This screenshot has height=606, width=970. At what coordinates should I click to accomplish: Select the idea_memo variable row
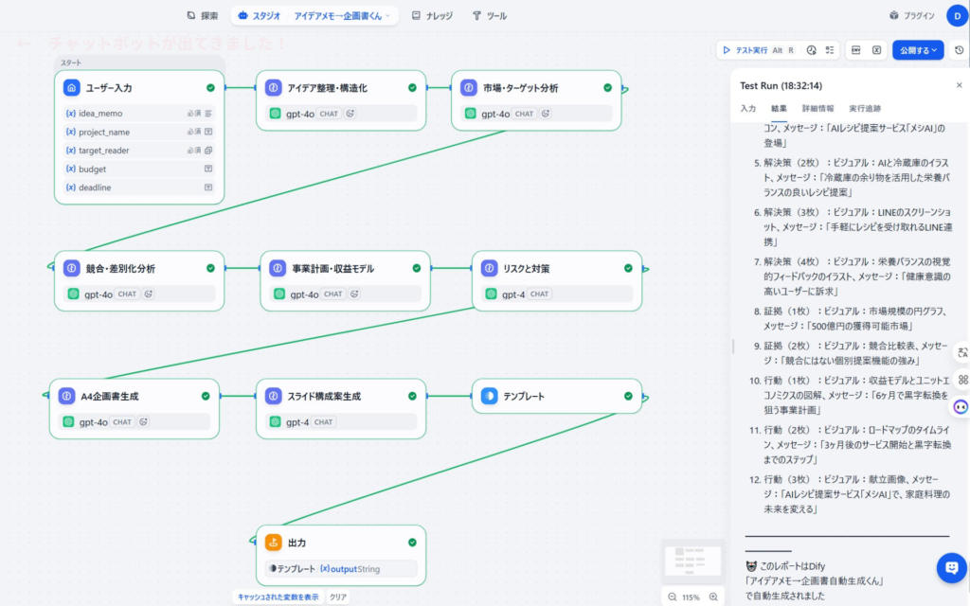pos(139,114)
